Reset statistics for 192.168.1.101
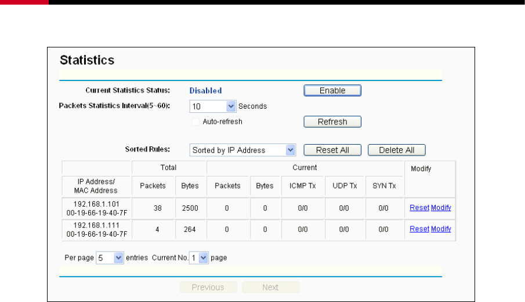 coord(419,208)
